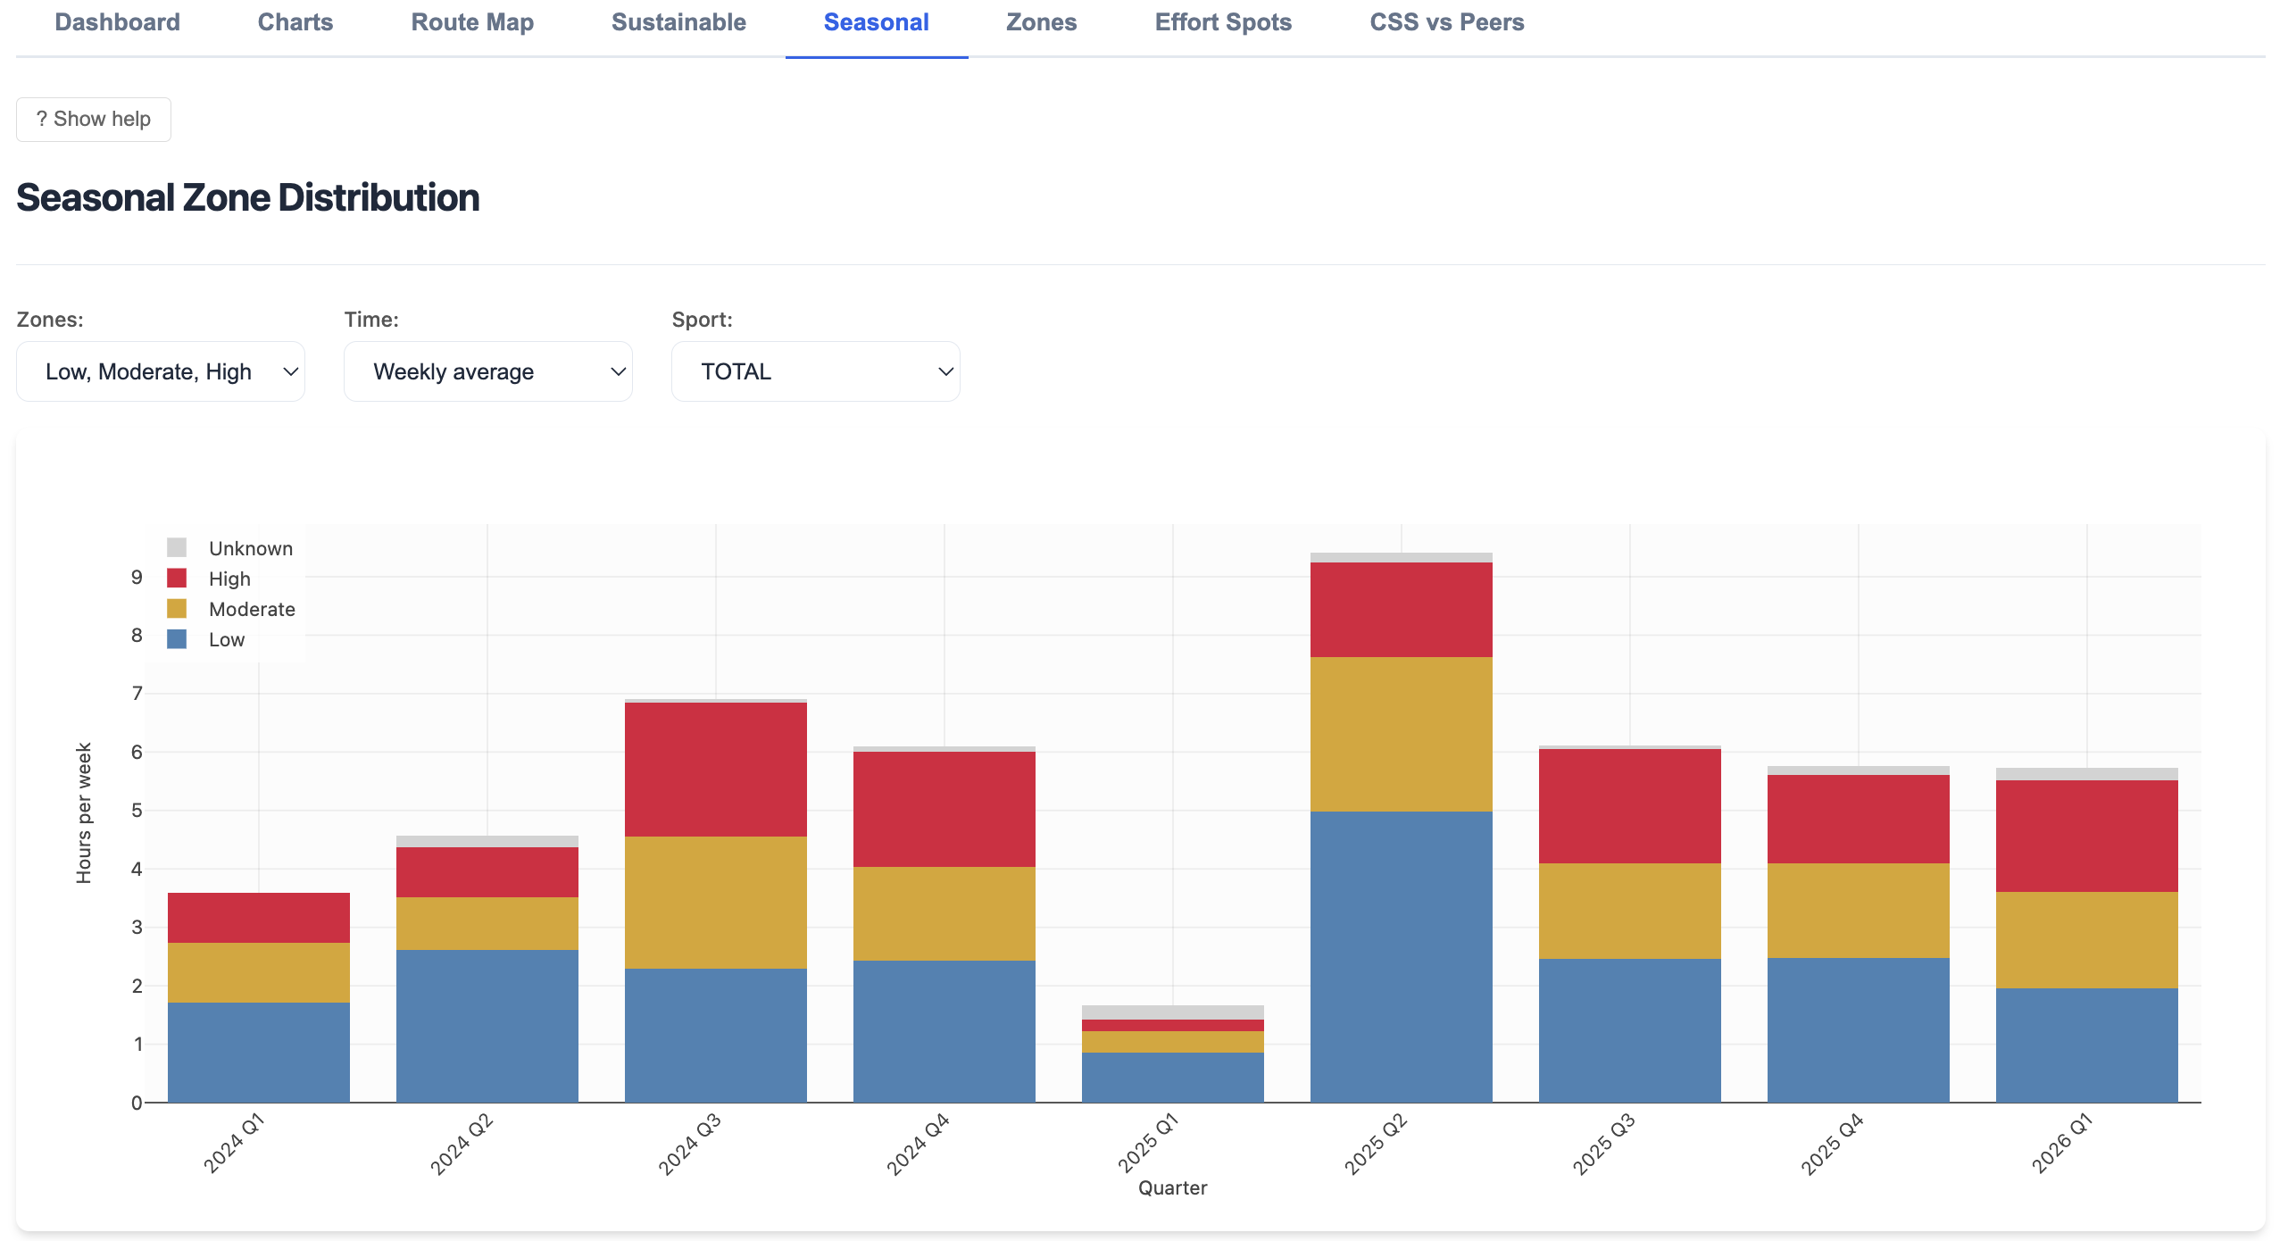Click the Moderate segment of 2026 Q1 bar

(2086, 940)
